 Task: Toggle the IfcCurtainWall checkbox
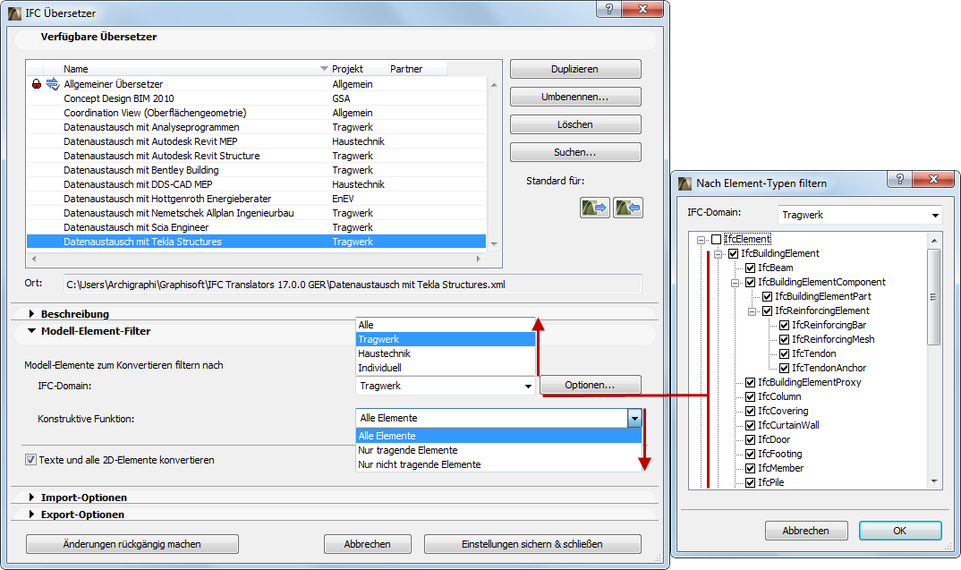click(750, 425)
